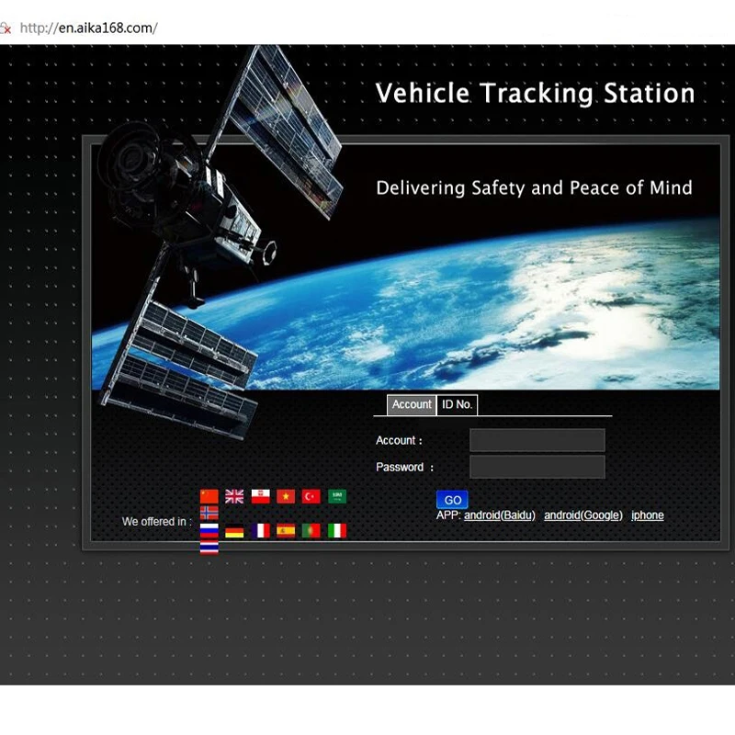This screenshot has height=735, width=735.
Task: Select the German flag language
Action: [234, 533]
